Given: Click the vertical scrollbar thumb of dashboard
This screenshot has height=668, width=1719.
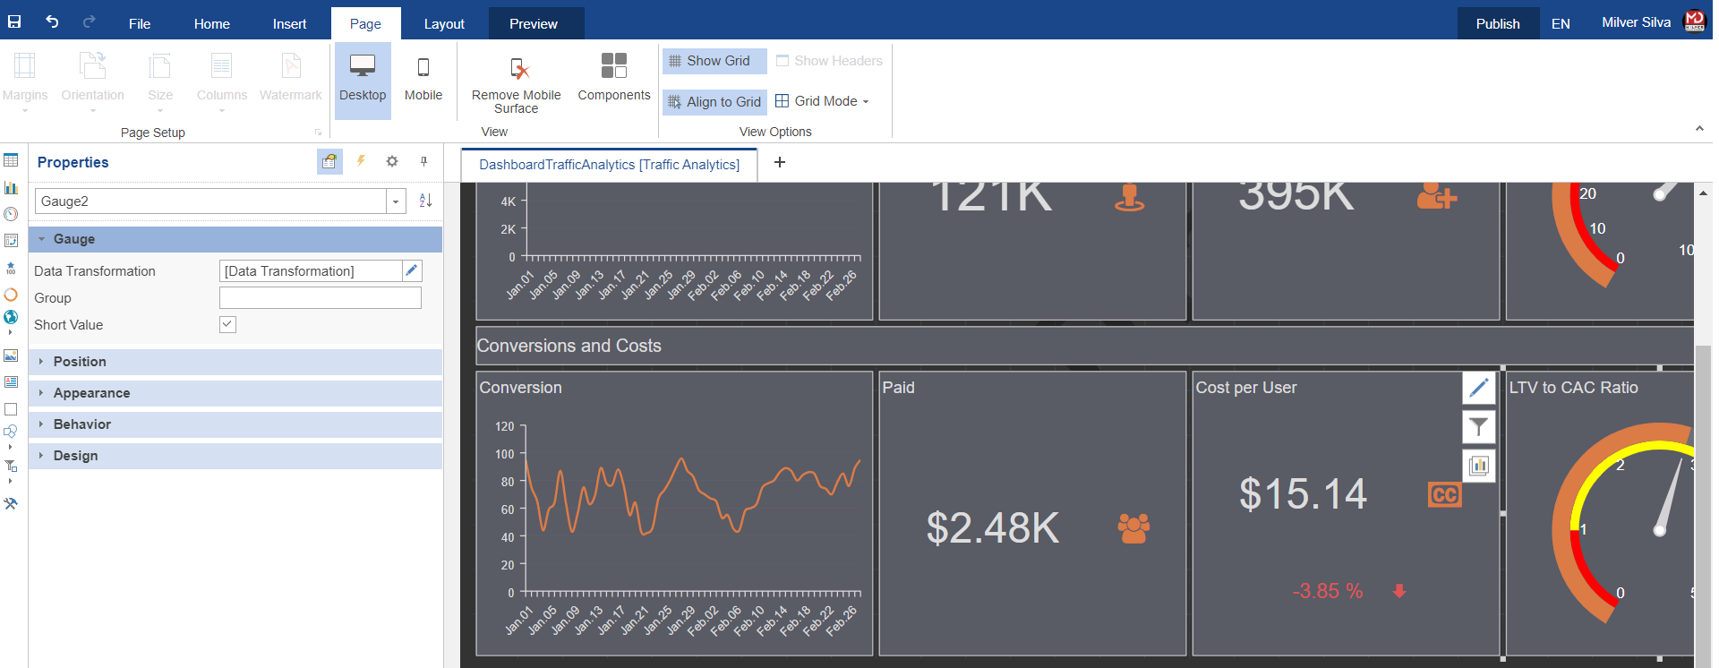Looking at the screenshot, I should (x=1704, y=506).
